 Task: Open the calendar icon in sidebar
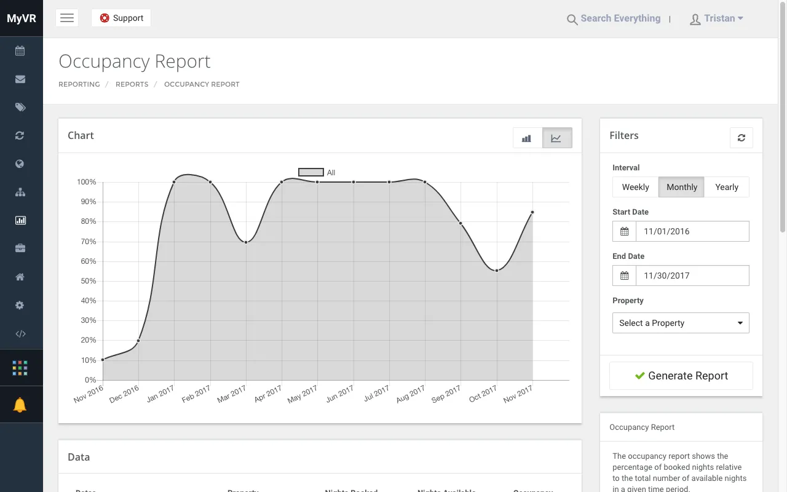pos(20,51)
